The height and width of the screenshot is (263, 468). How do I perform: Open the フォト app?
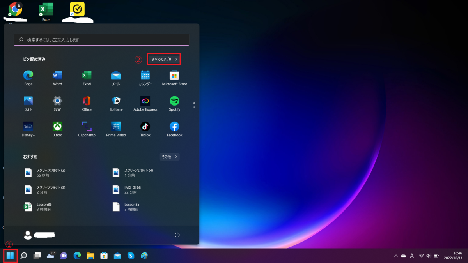[x=28, y=104]
